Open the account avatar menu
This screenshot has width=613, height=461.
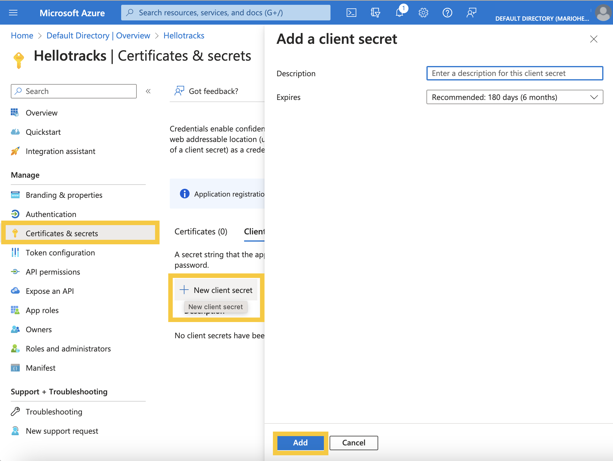(x=603, y=13)
